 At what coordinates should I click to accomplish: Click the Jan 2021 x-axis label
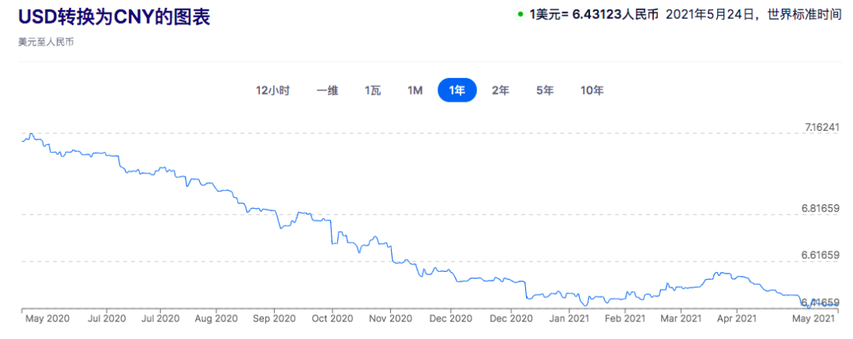tap(568, 319)
